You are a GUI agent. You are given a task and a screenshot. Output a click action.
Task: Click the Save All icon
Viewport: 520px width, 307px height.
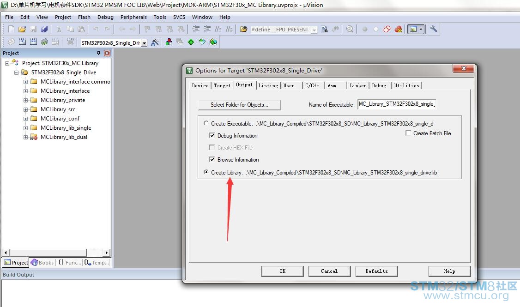coord(44,29)
